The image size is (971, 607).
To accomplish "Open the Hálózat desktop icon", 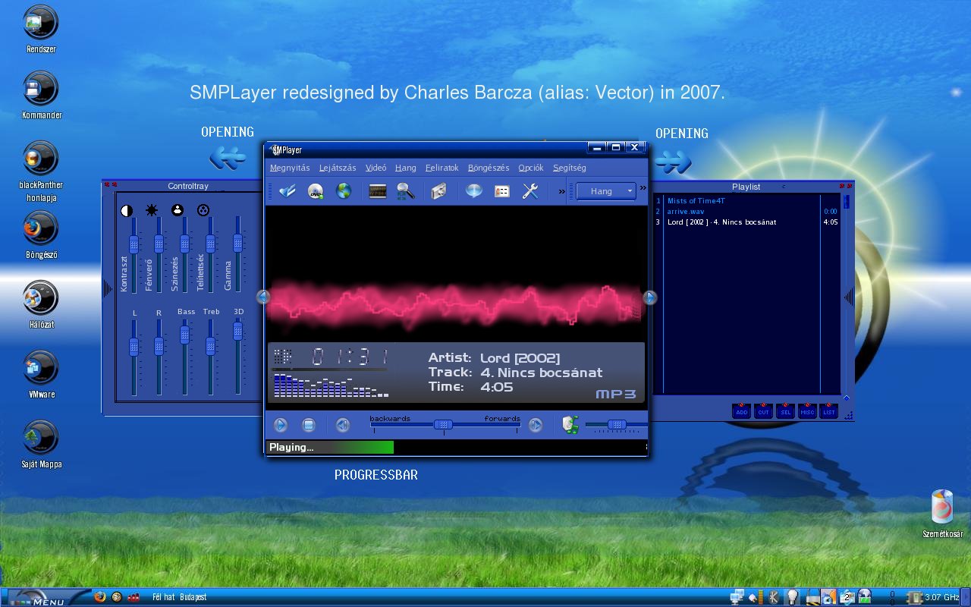I will (41, 305).
